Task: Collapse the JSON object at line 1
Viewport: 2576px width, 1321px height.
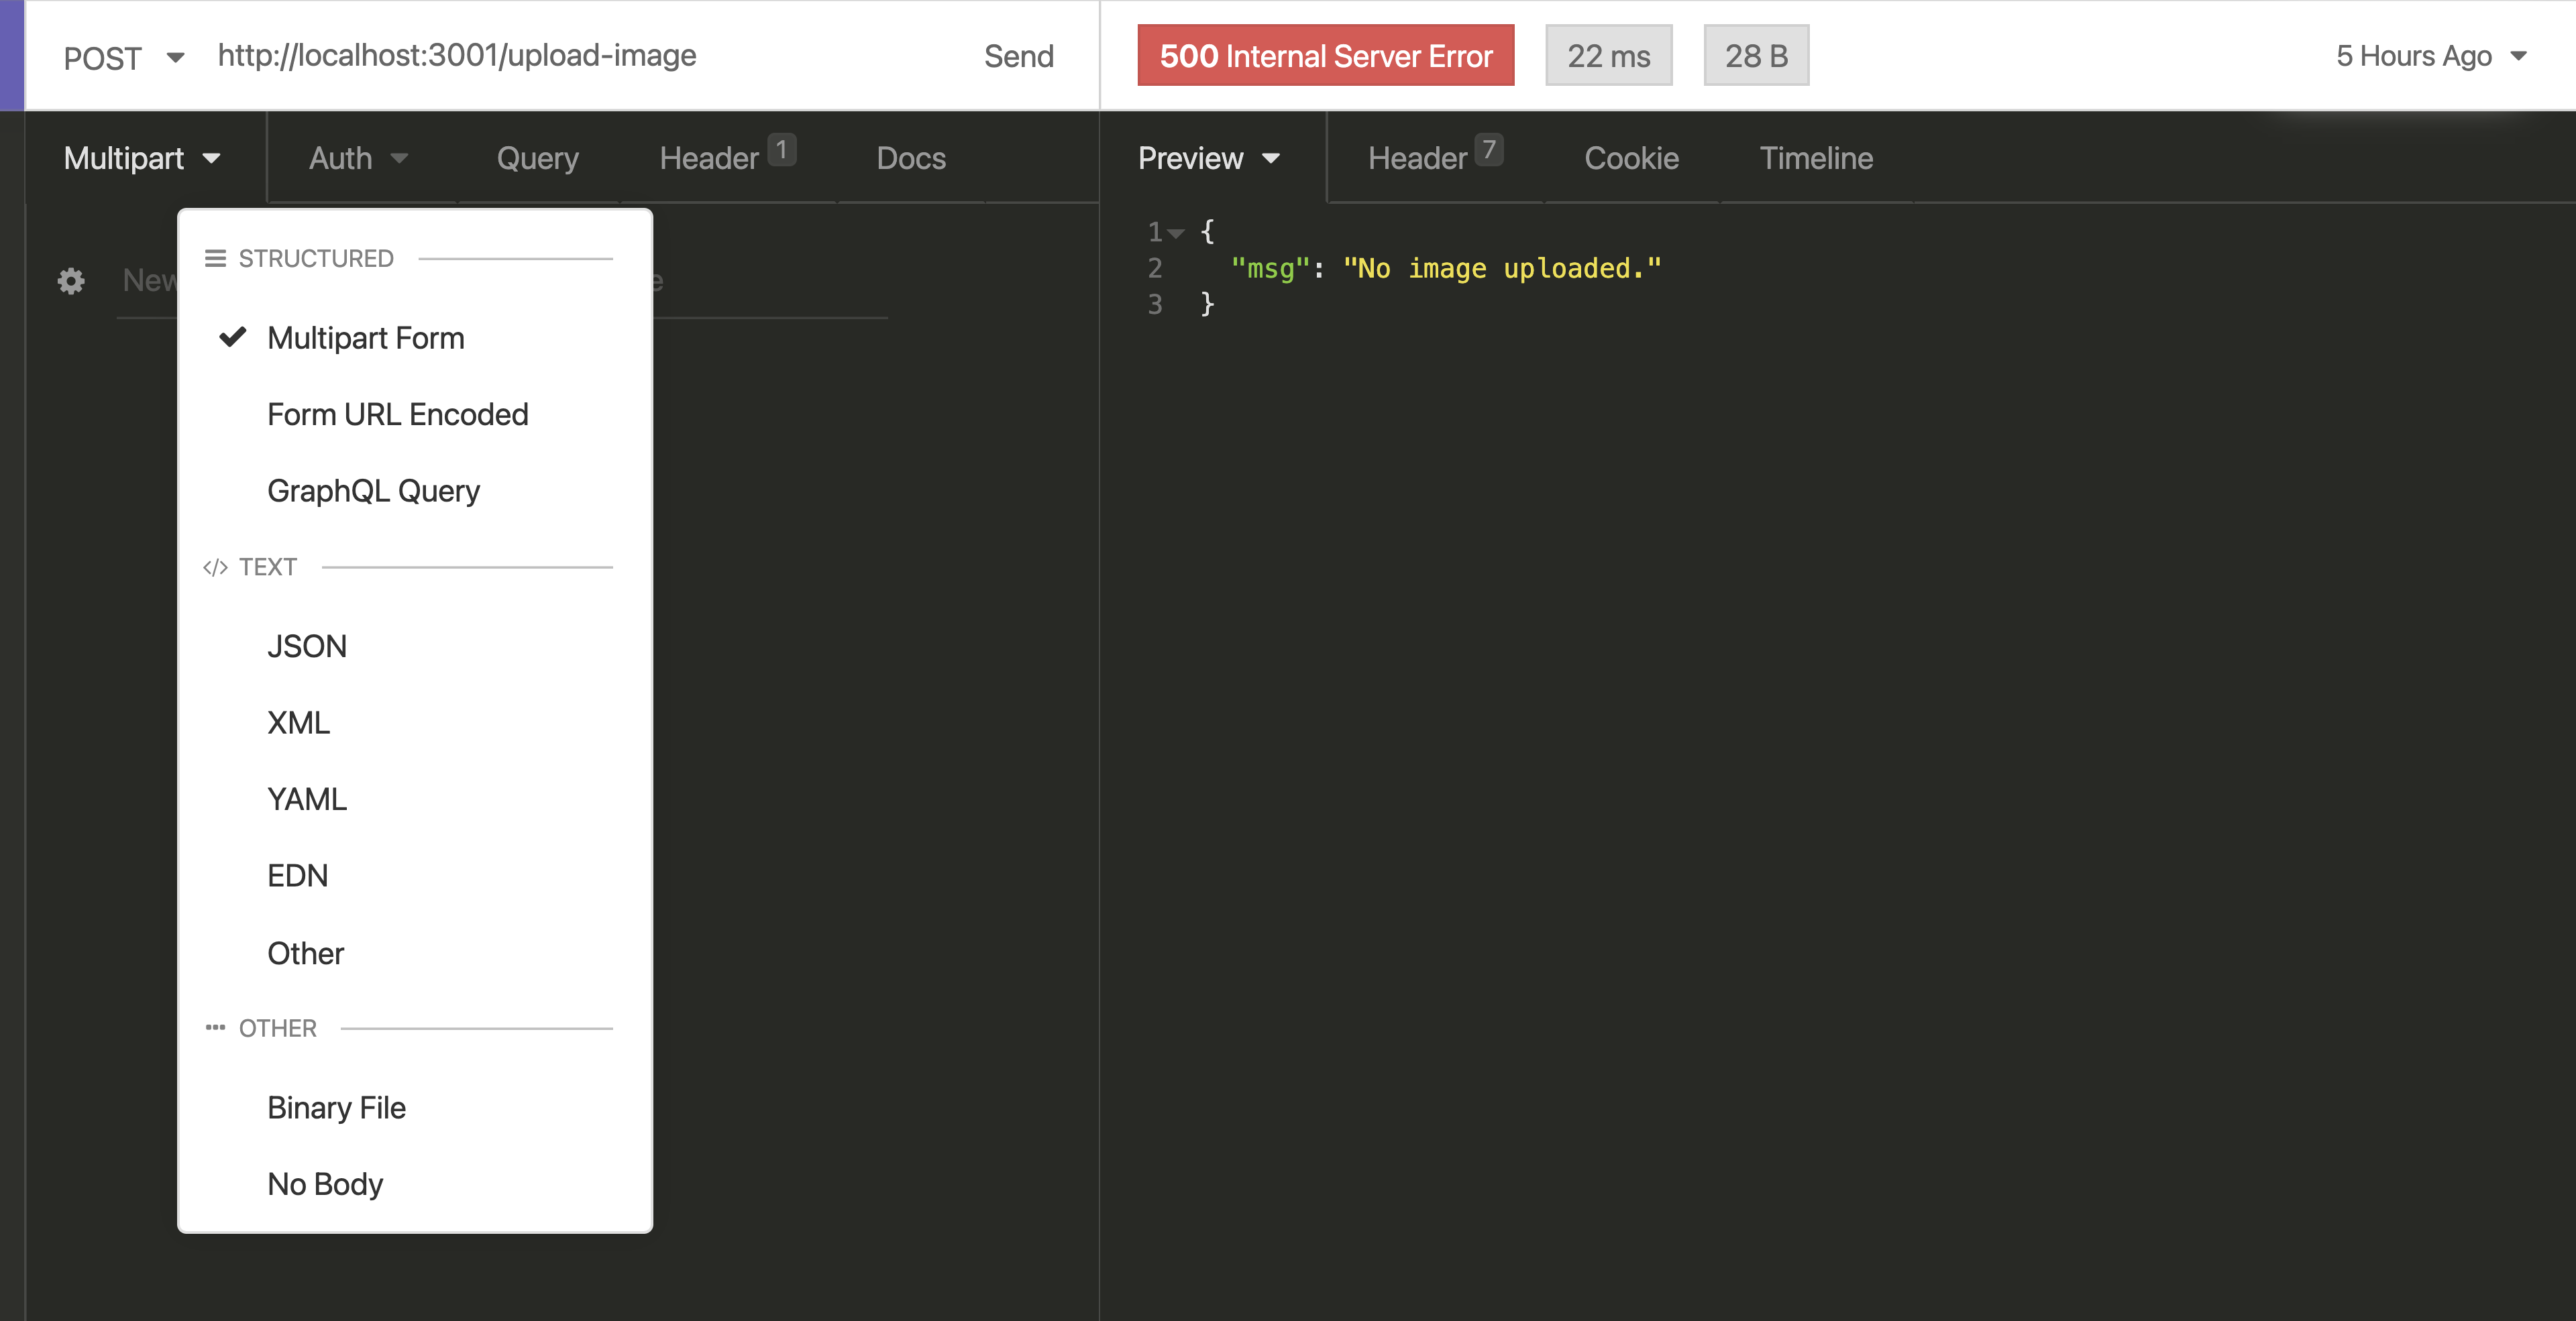Action: pyautogui.click(x=1177, y=233)
